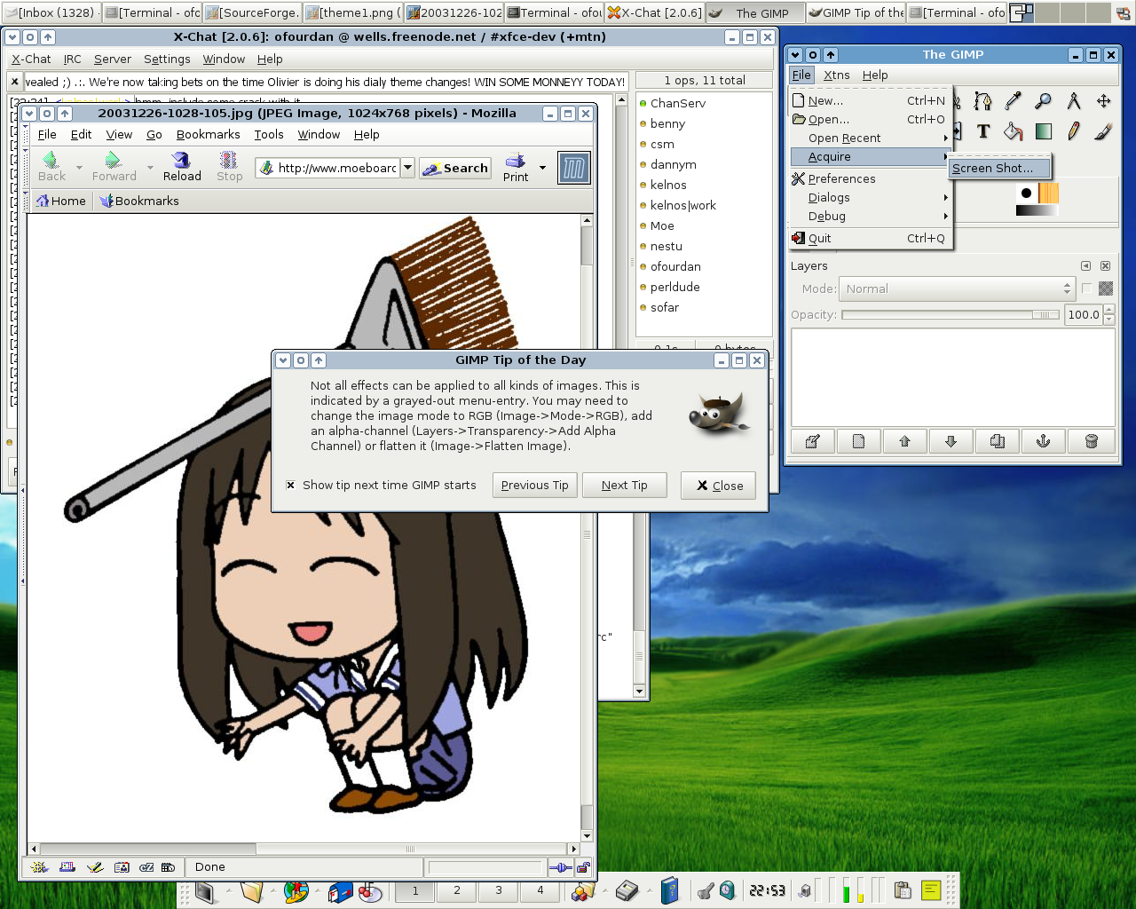Toggle keep transparency checkbox in Layers
Screen dimensions: 1136x909
pos(1087,289)
